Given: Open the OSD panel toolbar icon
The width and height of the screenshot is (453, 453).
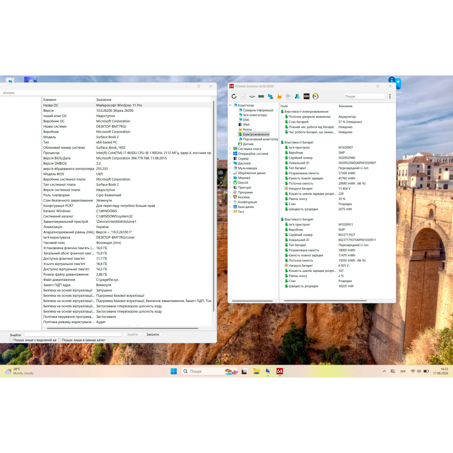Looking at the screenshot, I should click(307, 96).
